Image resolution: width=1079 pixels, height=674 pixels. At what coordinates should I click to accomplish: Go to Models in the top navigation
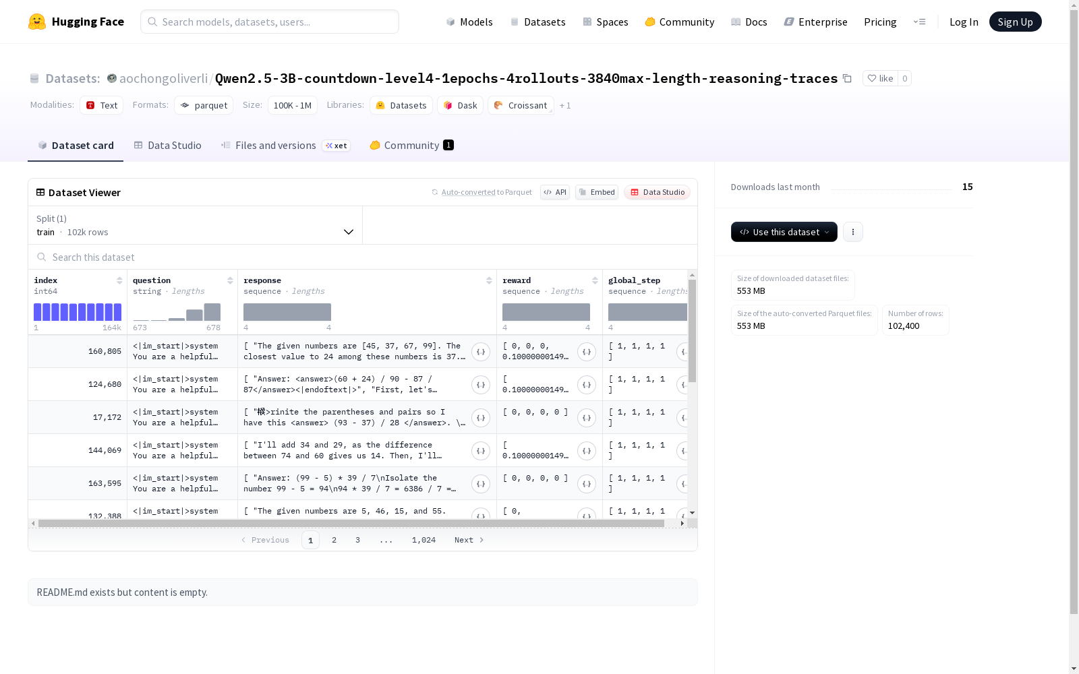[x=469, y=22]
